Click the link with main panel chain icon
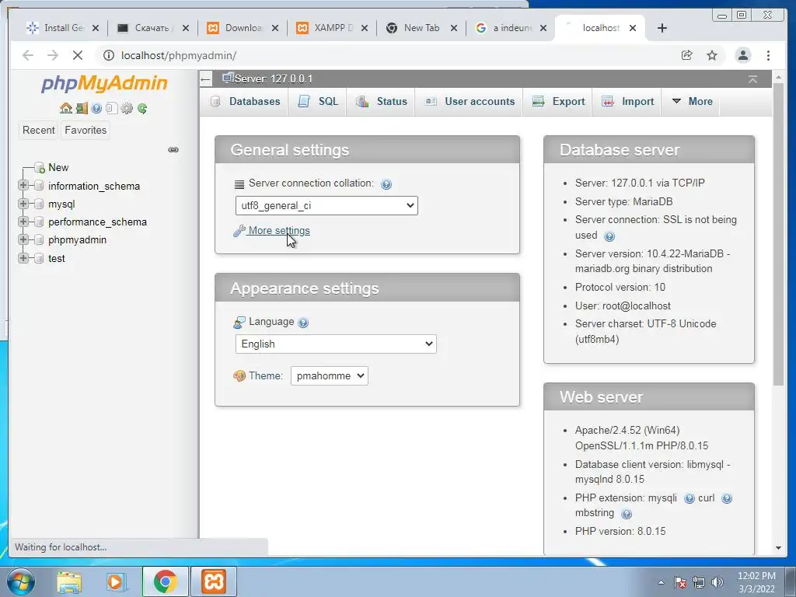 coord(173,150)
